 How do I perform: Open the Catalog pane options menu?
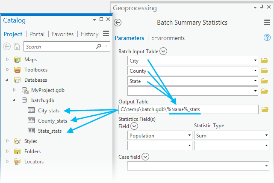coord(106,34)
